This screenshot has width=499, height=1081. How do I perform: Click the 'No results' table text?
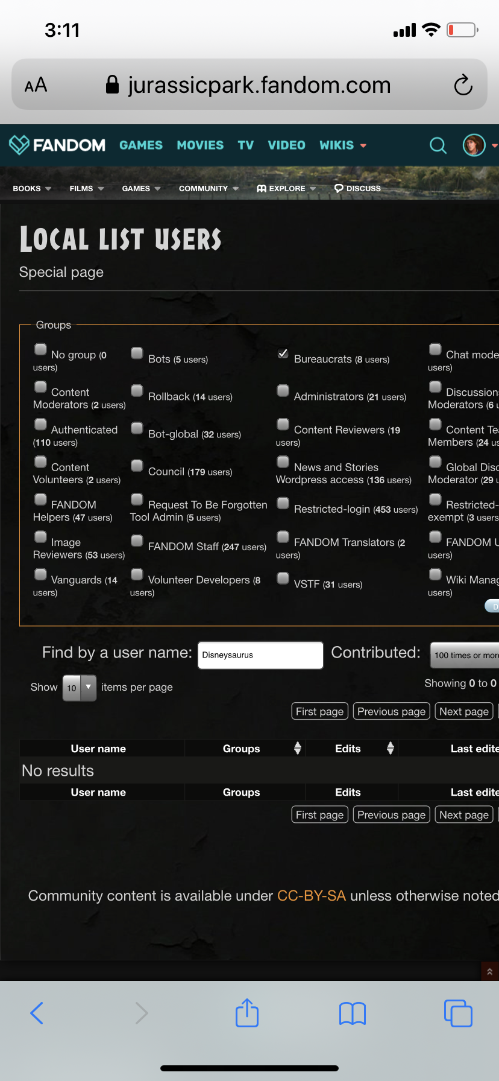[x=58, y=770]
